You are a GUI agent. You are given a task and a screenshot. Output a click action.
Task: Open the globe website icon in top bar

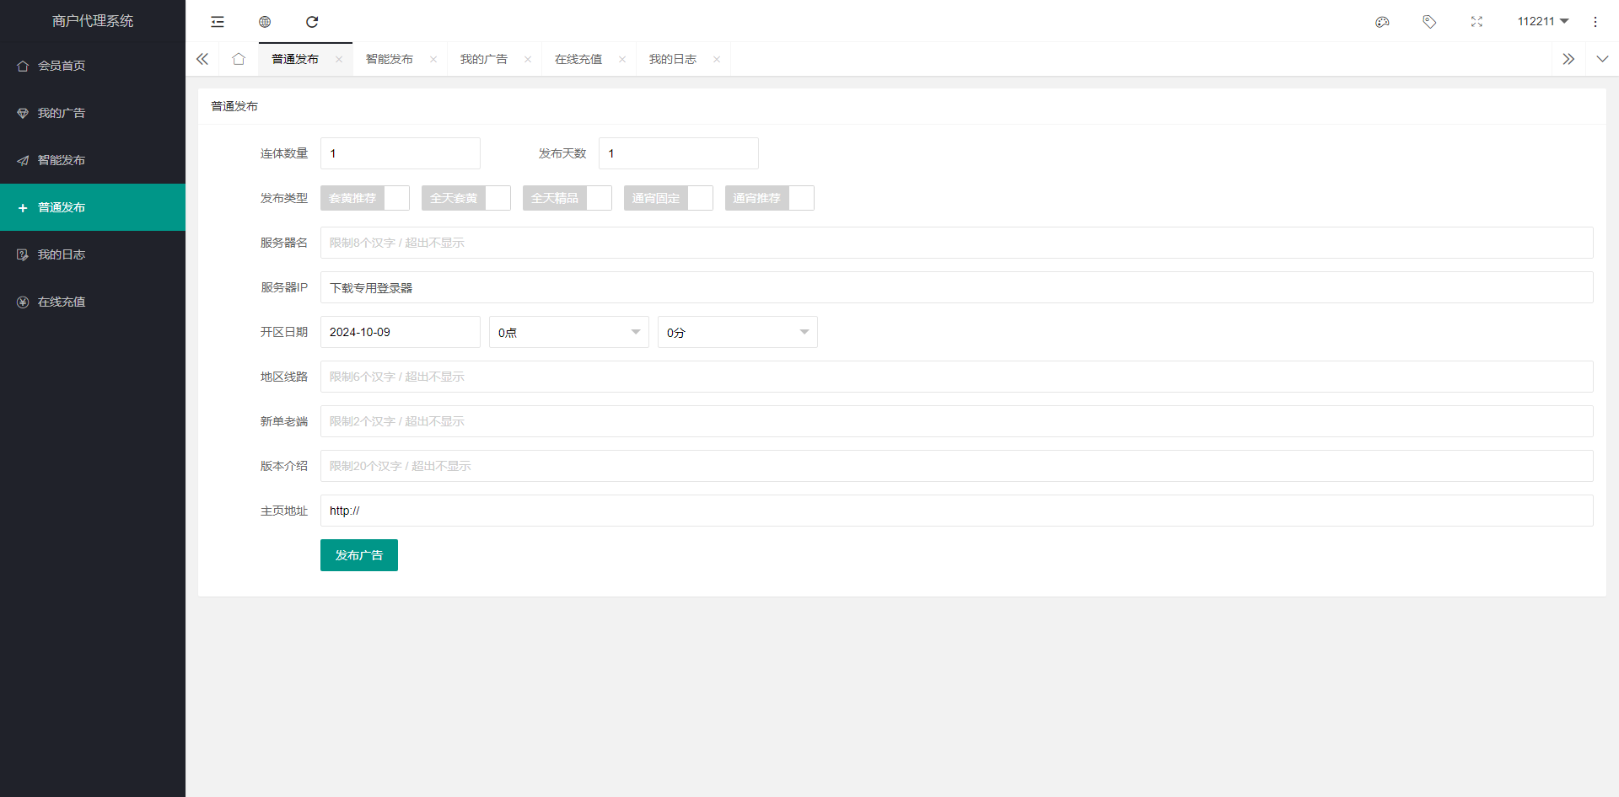(265, 22)
